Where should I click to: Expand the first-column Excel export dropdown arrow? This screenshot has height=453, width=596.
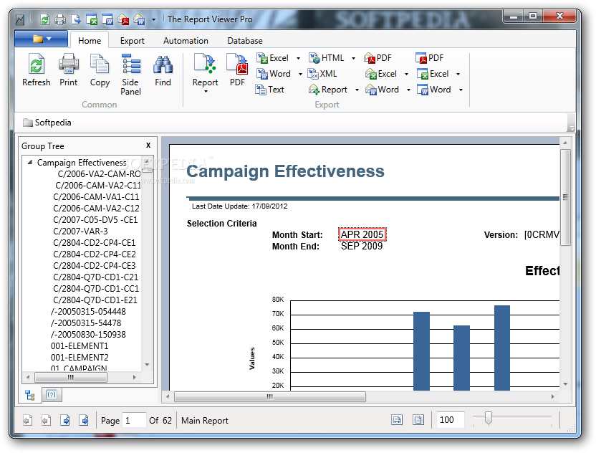(299, 59)
